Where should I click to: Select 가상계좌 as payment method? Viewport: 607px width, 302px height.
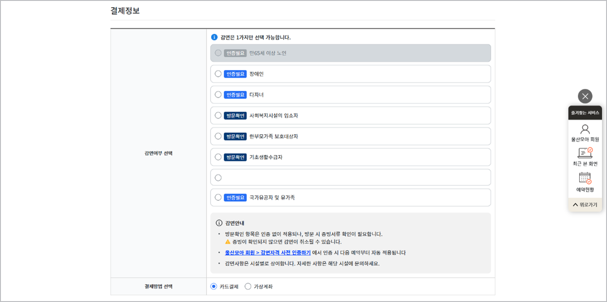(247, 286)
